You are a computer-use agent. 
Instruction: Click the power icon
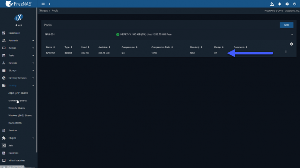click(294, 4)
